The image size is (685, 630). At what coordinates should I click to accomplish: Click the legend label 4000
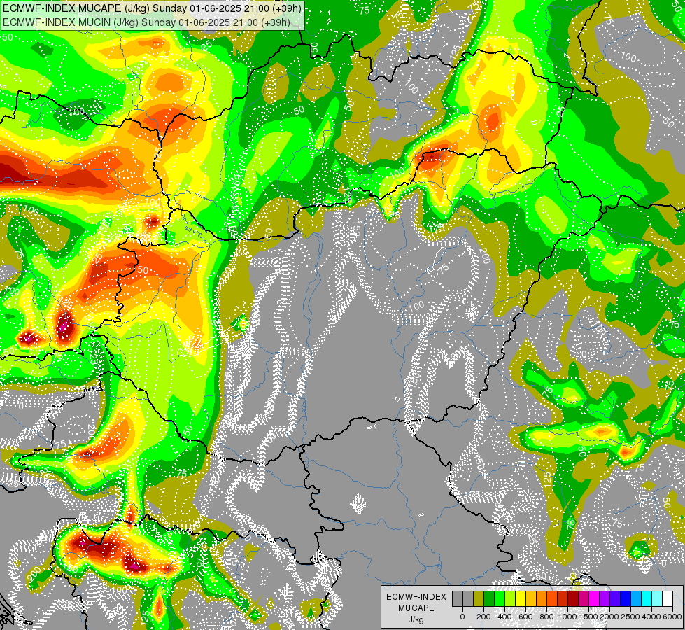coord(651,617)
